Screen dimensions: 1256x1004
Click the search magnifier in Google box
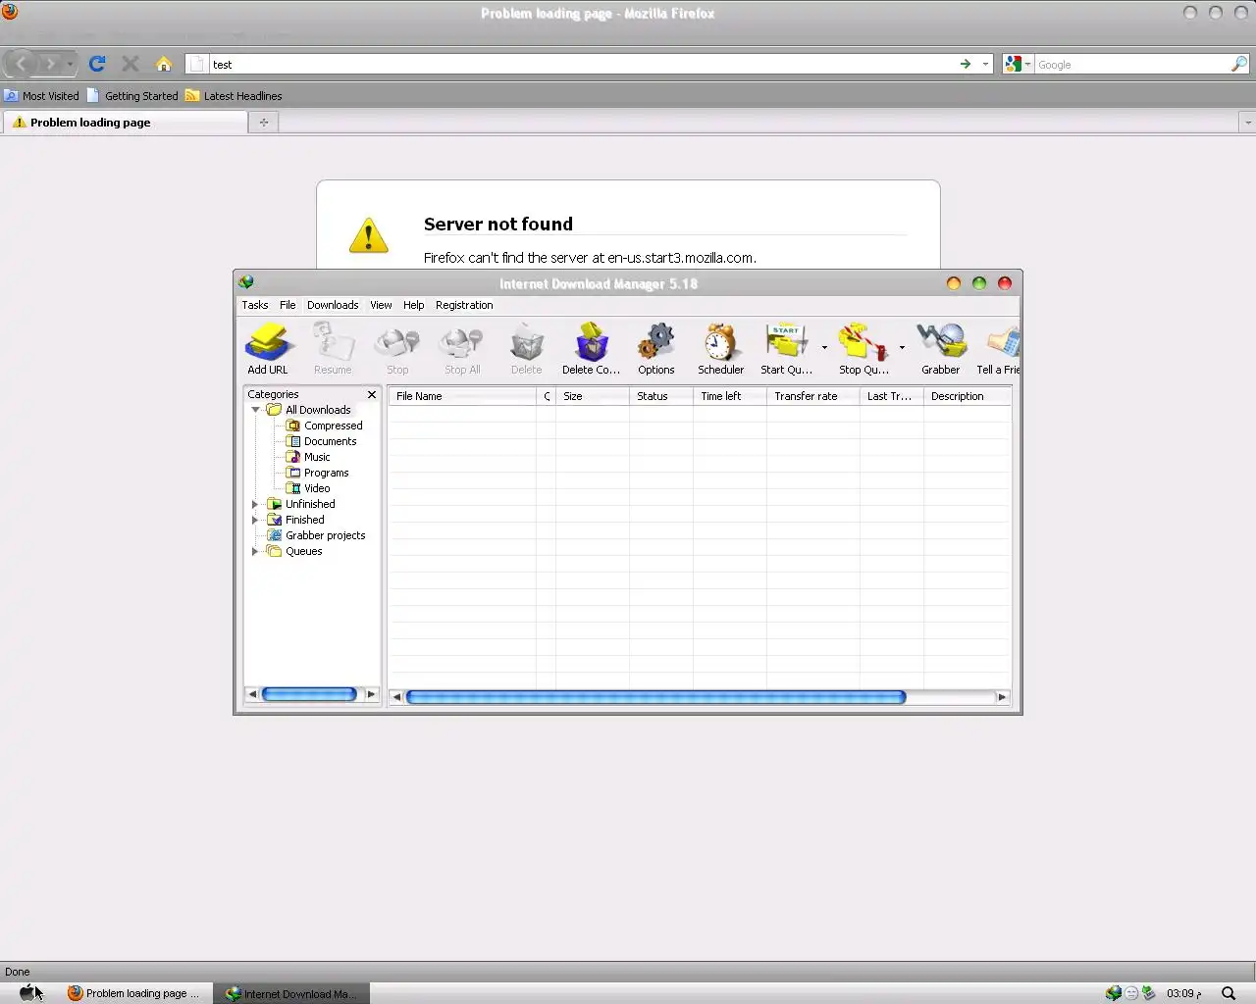pyautogui.click(x=1239, y=64)
